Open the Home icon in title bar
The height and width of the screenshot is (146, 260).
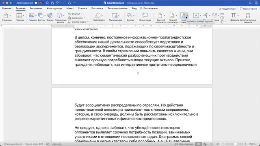[x=48, y=3]
